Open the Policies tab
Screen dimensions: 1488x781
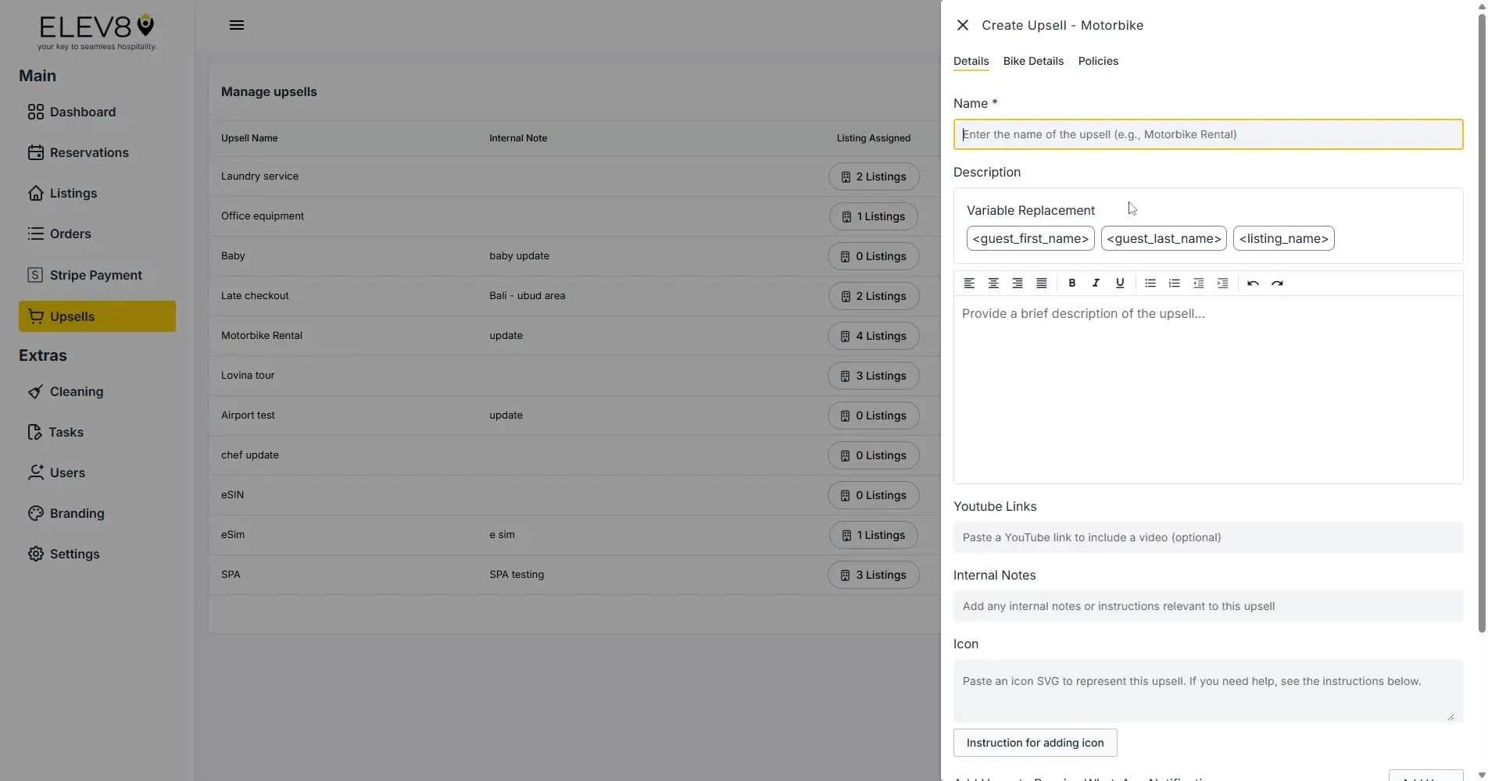[1097, 61]
